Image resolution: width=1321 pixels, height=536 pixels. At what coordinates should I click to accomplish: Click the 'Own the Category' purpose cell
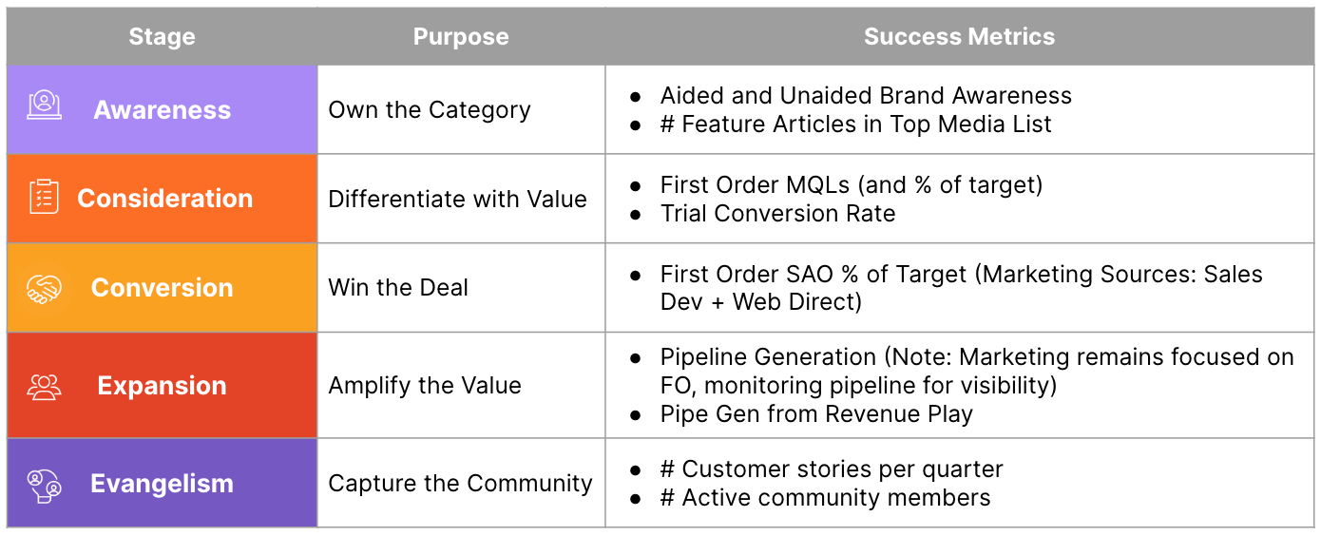tap(430, 110)
